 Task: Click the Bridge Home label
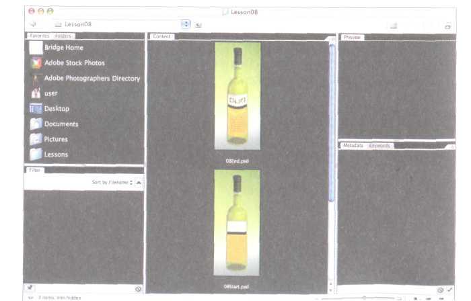coord(64,48)
